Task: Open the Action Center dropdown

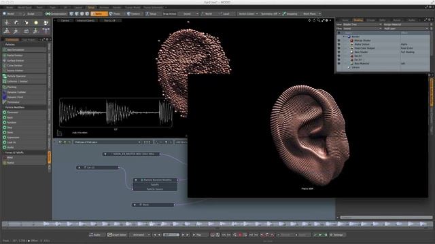Action: coord(248,14)
